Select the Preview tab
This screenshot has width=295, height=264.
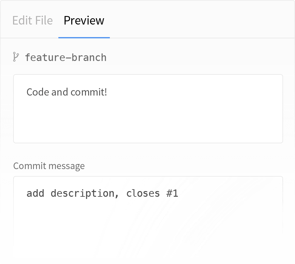pos(84,20)
